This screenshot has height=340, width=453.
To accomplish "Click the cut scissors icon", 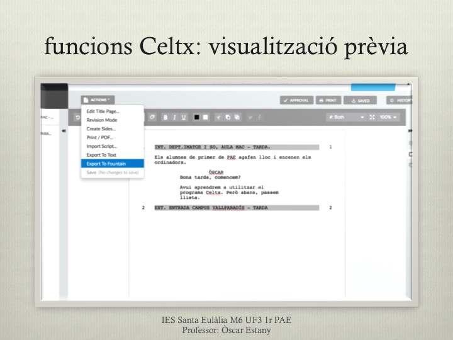I will (x=218, y=117).
